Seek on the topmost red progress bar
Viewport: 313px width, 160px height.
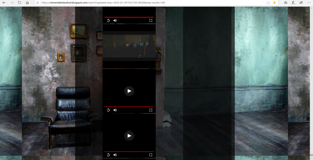click(129, 17)
